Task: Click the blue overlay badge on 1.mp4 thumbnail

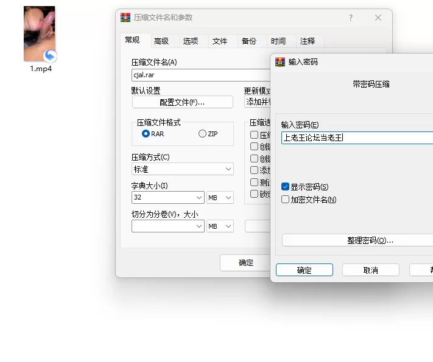Action: coord(50,56)
